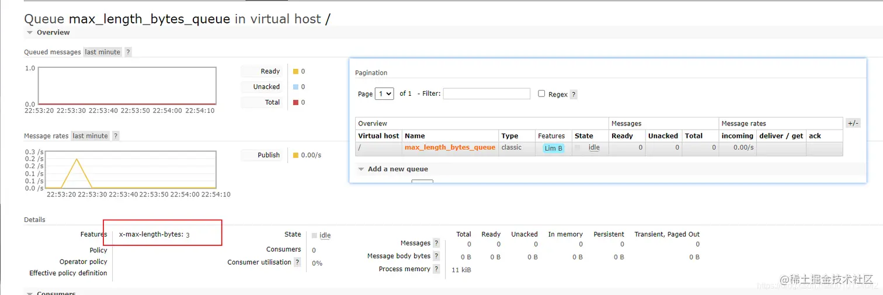The image size is (883, 295).
Task: Click the Operator policy label
Action: click(84, 262)
